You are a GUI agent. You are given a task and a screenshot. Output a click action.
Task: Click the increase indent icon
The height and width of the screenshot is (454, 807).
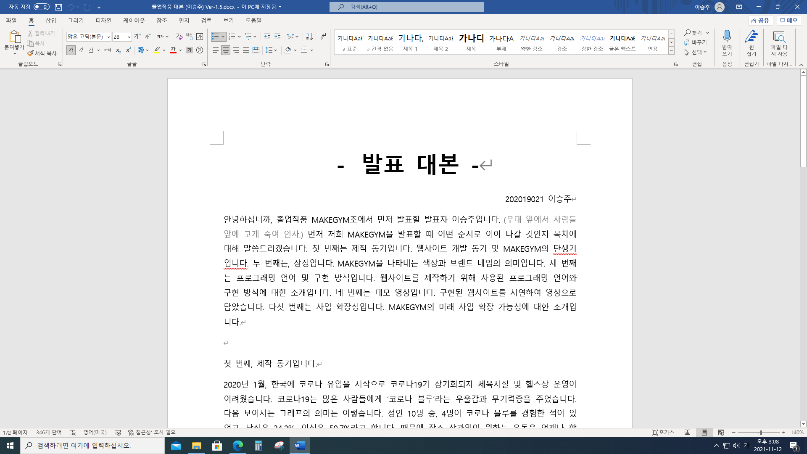tap(277, 37)
